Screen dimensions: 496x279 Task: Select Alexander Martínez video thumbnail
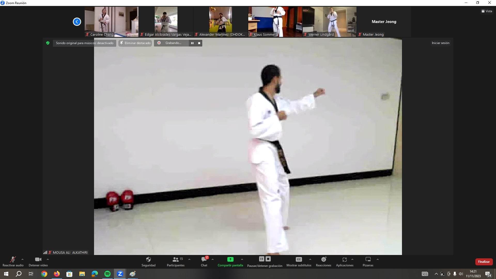click(x=221, y=22)
